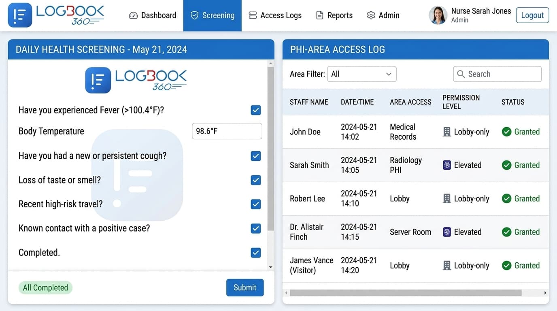Image resolution: width=557 pixels, height=311 pixels.
Task: Click the Admin gear icon
Action: pos(371,15)
